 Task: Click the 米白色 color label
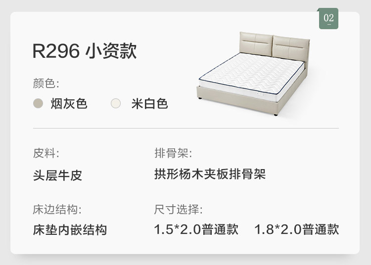click(x=149, y=104)
